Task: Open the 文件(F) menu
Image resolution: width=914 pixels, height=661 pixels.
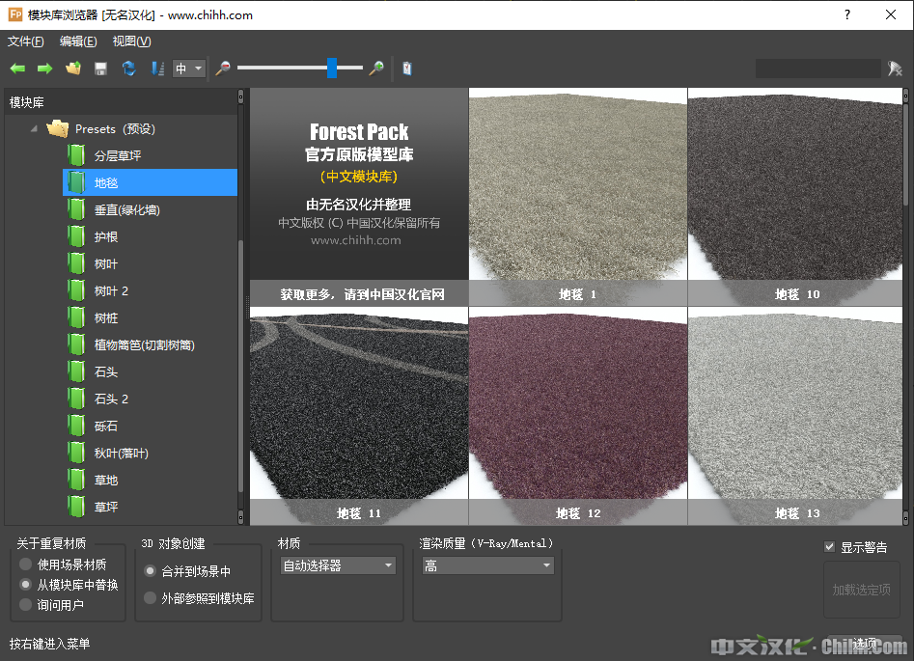Action: [x=26, y=41]
